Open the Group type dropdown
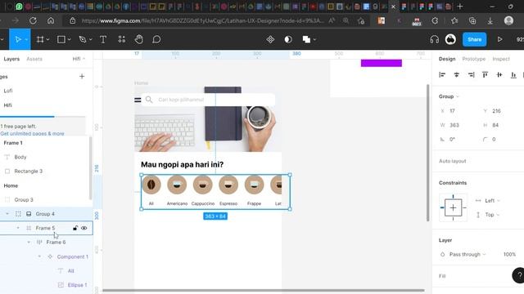 [x=449, y=96]
